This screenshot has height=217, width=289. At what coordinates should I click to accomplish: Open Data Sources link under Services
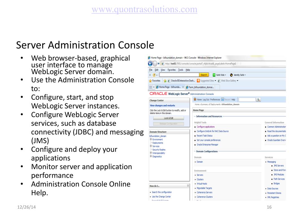click(273, 188)
